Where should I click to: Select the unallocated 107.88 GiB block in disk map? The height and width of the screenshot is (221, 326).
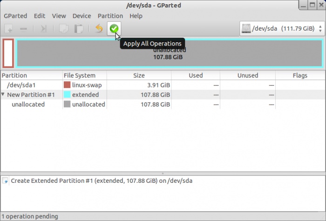tap(170, 53)
